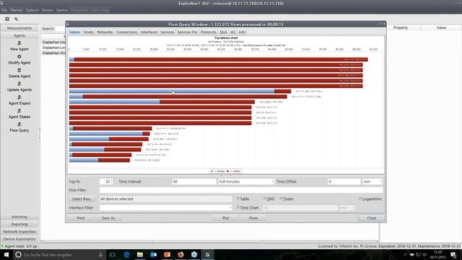
Task: Open Outlook from the taskbar
Action: [x=154, y=254]
